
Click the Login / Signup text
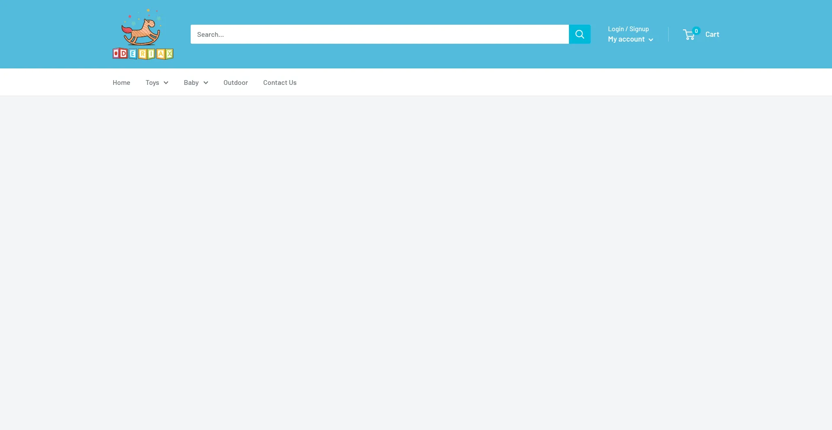[x=628, y=29]
